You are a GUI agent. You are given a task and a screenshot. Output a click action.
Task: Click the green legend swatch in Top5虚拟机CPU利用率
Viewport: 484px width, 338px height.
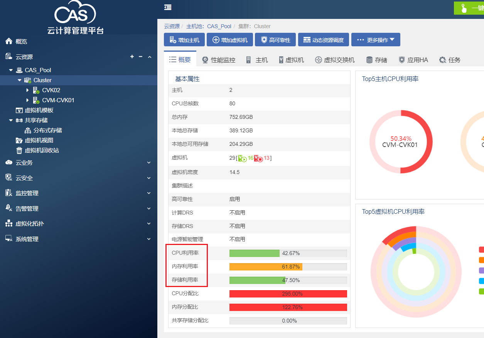481,291
